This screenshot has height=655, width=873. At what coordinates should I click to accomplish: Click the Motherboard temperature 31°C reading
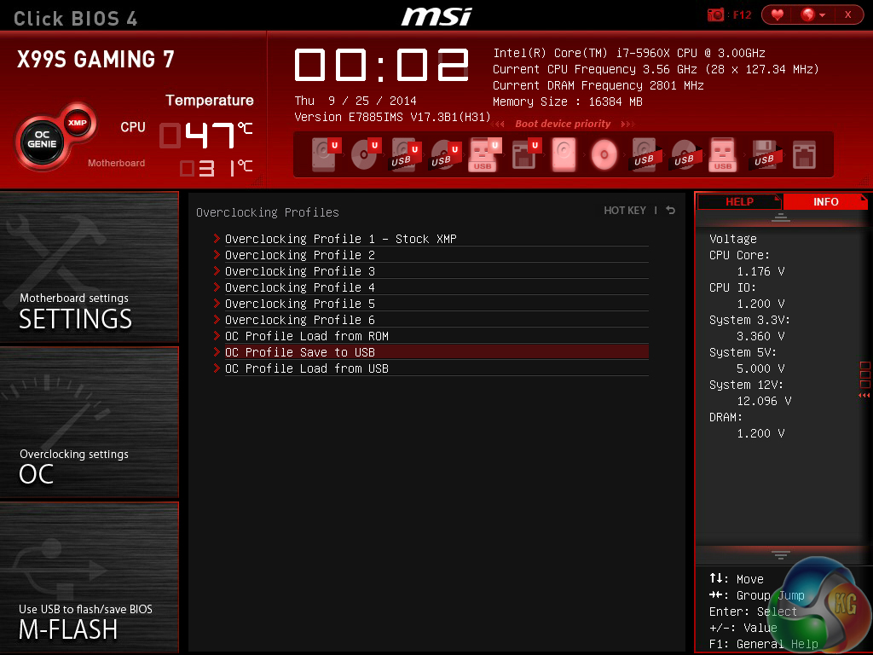(x=217, y=168)
